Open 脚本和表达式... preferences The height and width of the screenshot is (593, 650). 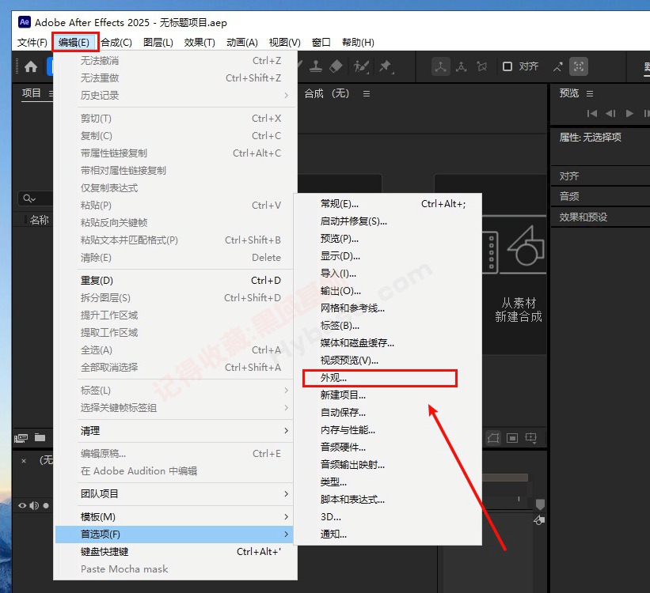tap(388, 500)
